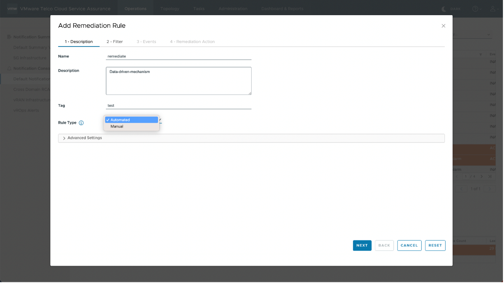The height and width of the screenshot is (283, 504).
Task: Click the Notification Summary icon in sidebar
Action: 10,37
